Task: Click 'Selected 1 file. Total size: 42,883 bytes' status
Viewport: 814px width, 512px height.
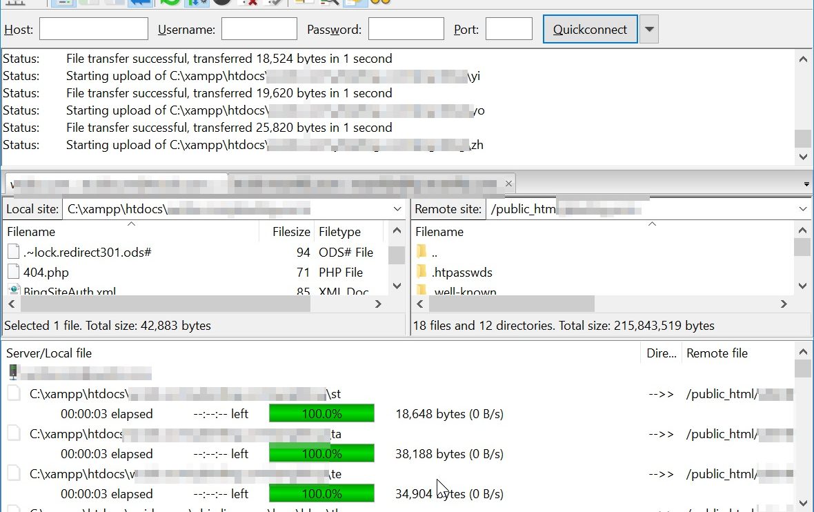Action: coord(108,326)
